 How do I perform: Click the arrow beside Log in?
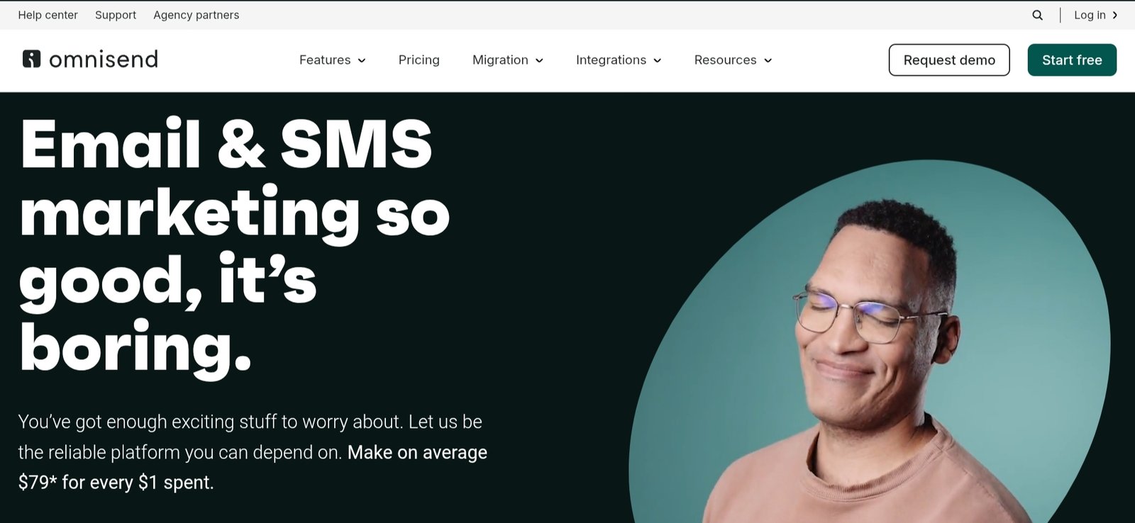[x=1115, y=15]
